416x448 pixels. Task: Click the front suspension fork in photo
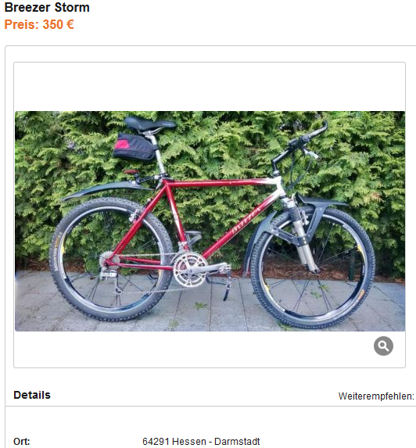click(x=300, y=235)
